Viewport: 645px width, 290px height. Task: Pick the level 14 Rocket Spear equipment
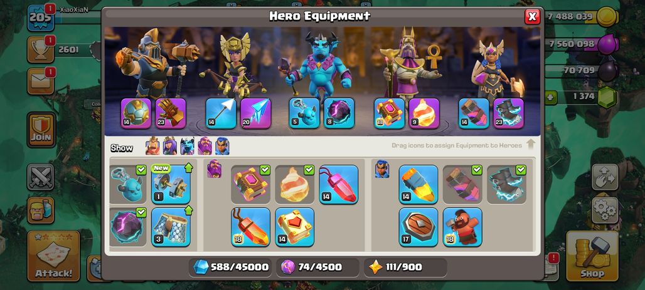coord(418,184)
